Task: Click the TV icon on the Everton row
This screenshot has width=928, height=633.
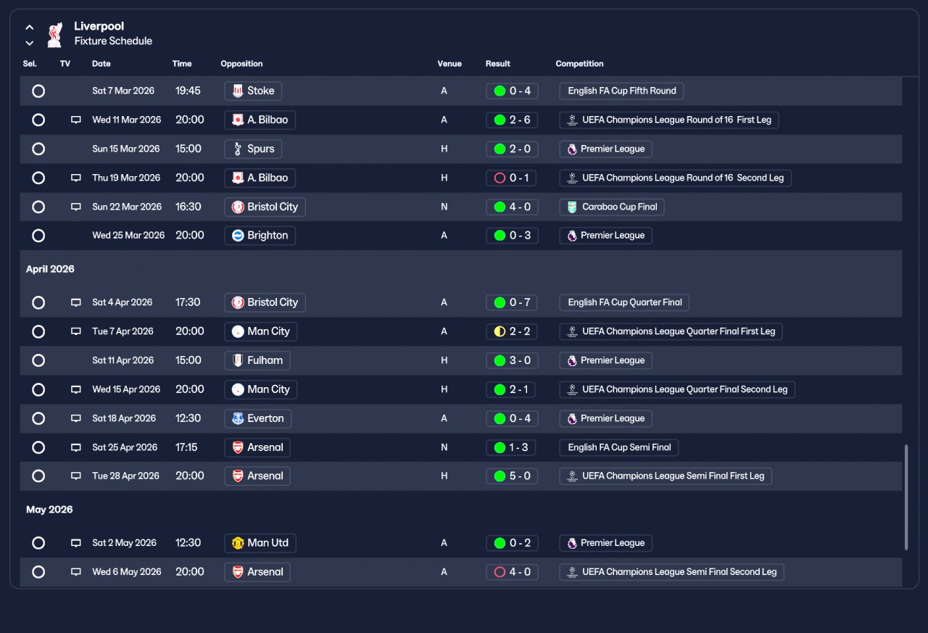Action: tap(76, 418)
